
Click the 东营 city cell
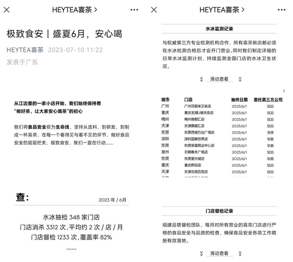click(x=165, y=132)
